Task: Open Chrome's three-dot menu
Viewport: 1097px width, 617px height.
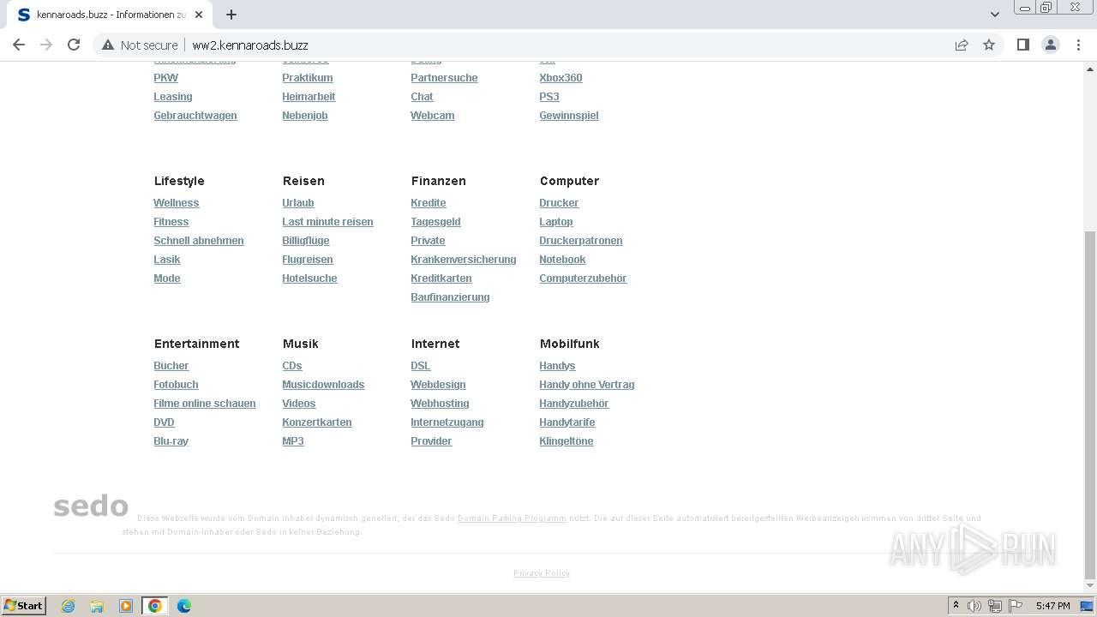Action: coord(1078,45)
